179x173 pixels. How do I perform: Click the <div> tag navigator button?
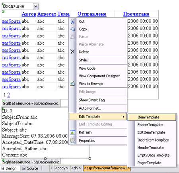76,168
